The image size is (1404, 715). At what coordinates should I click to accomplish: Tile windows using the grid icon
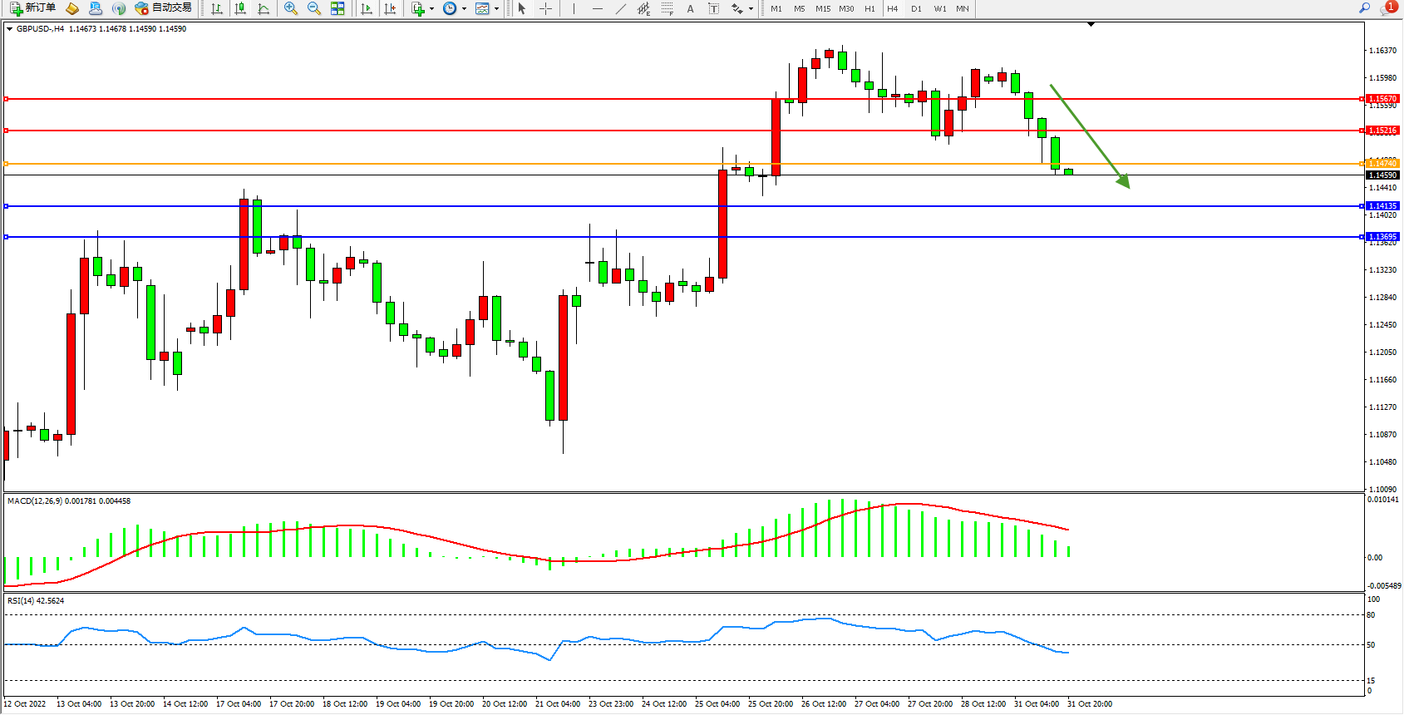tap(337, 8)
